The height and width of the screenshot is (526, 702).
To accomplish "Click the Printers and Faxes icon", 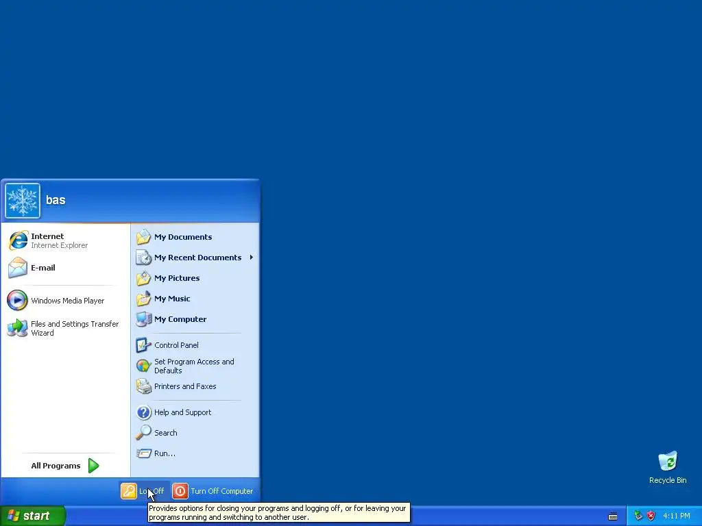I will pos(144,386).
